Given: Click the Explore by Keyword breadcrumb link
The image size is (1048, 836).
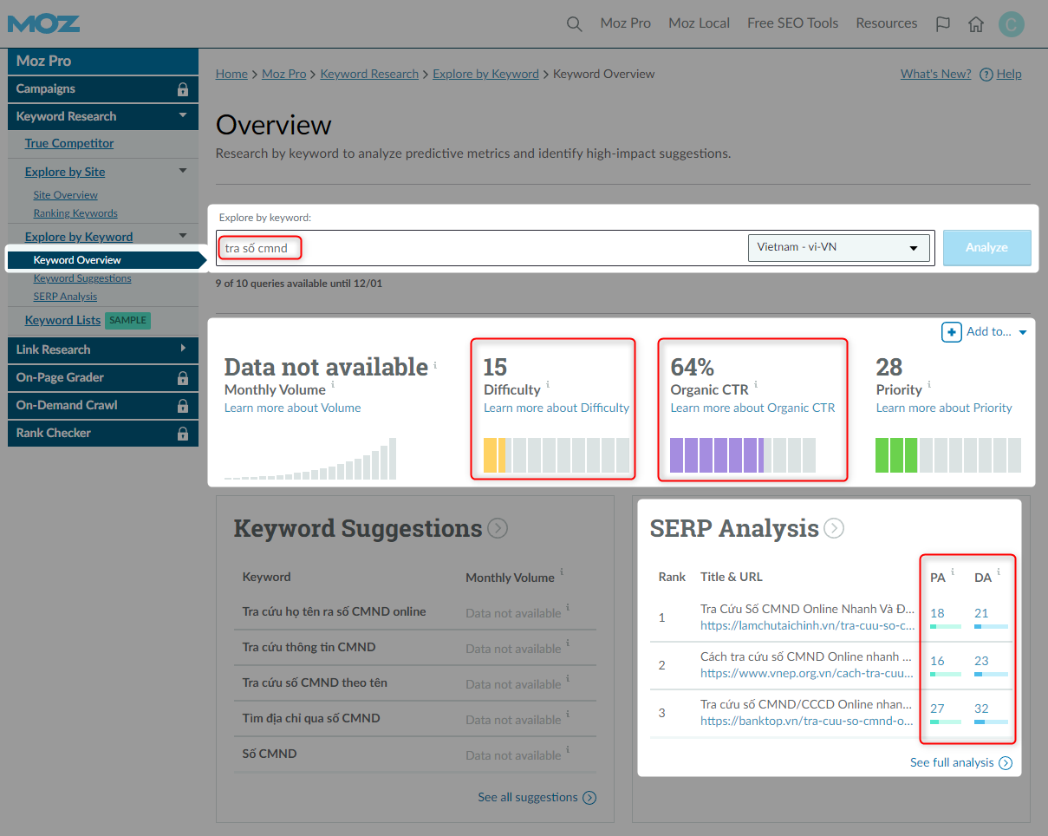Looking at the screenshot, I should click(x=485, y=74).
